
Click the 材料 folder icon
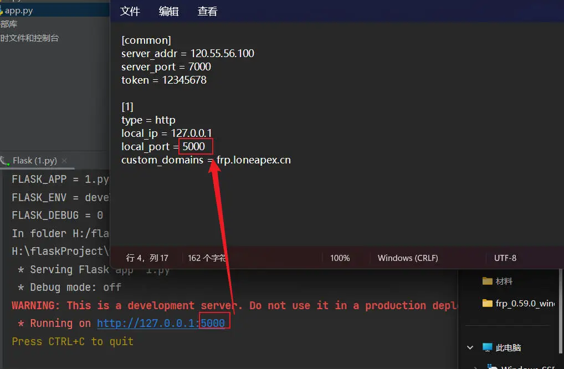point(487,281)
